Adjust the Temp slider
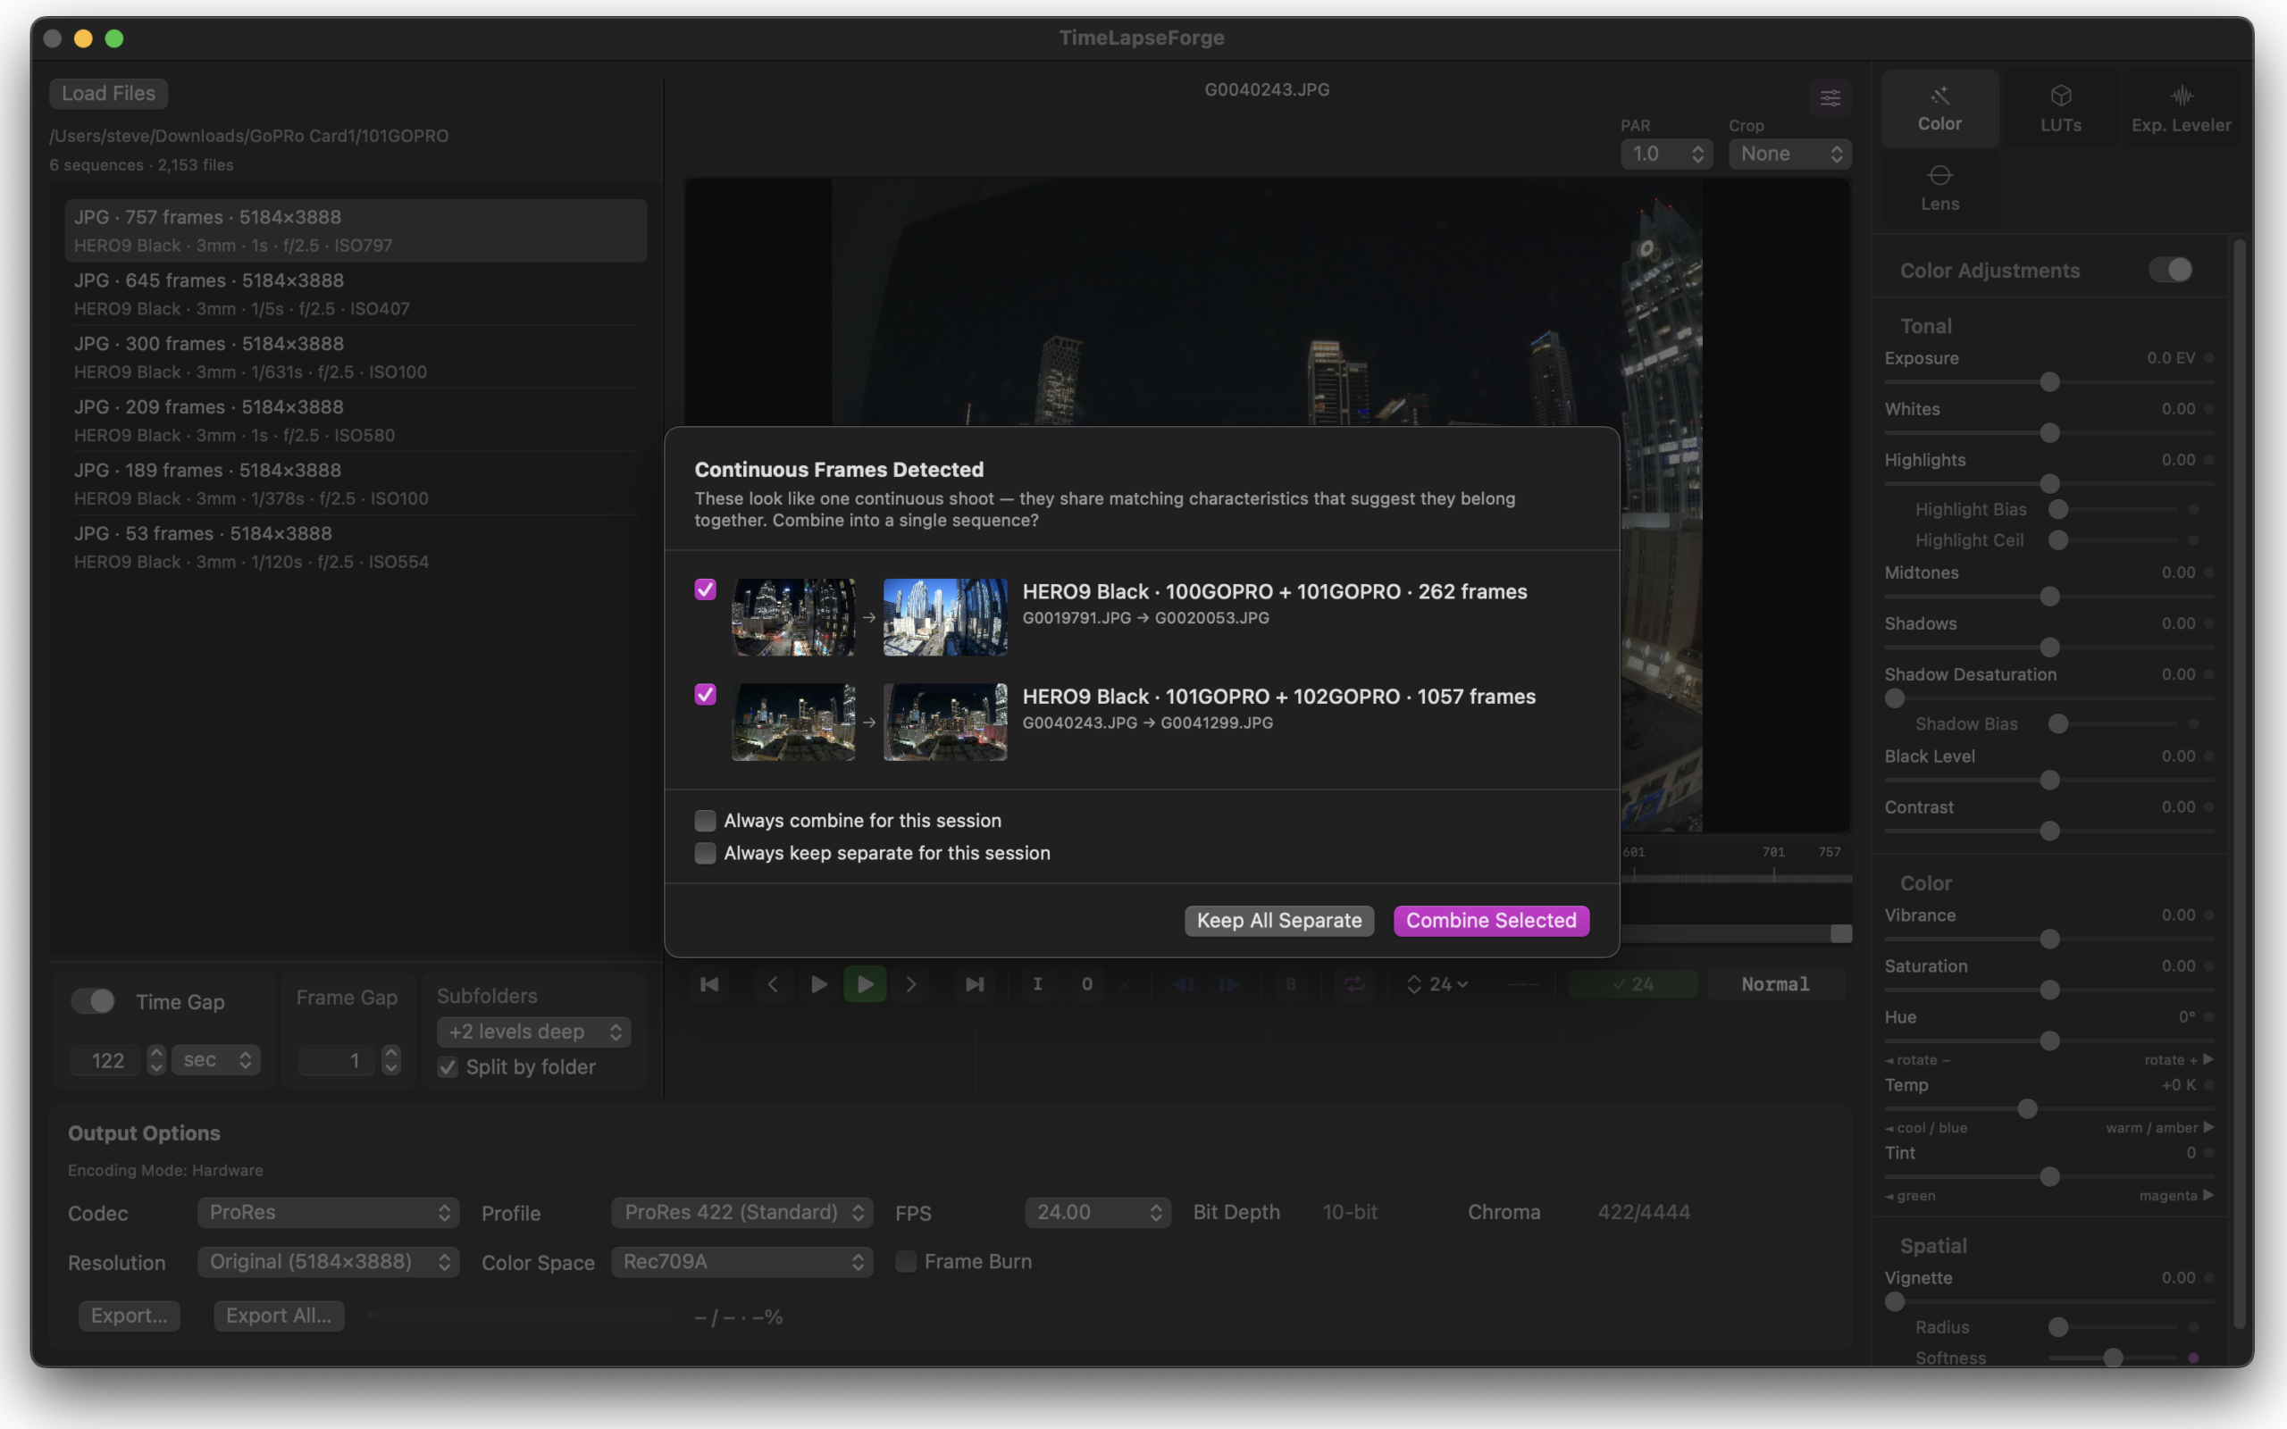The height and width of the screenshot is (1429, 2287). point(2048,1108)
